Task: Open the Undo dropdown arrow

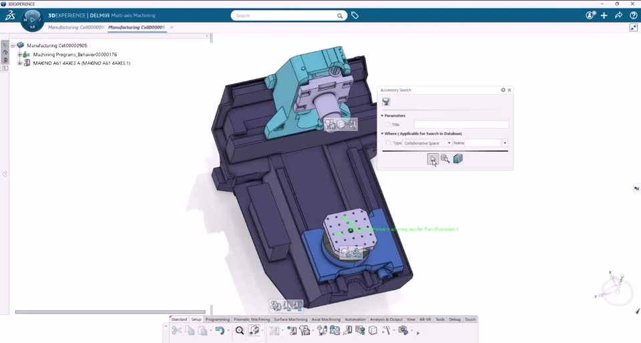Action: tap(228, 331)
